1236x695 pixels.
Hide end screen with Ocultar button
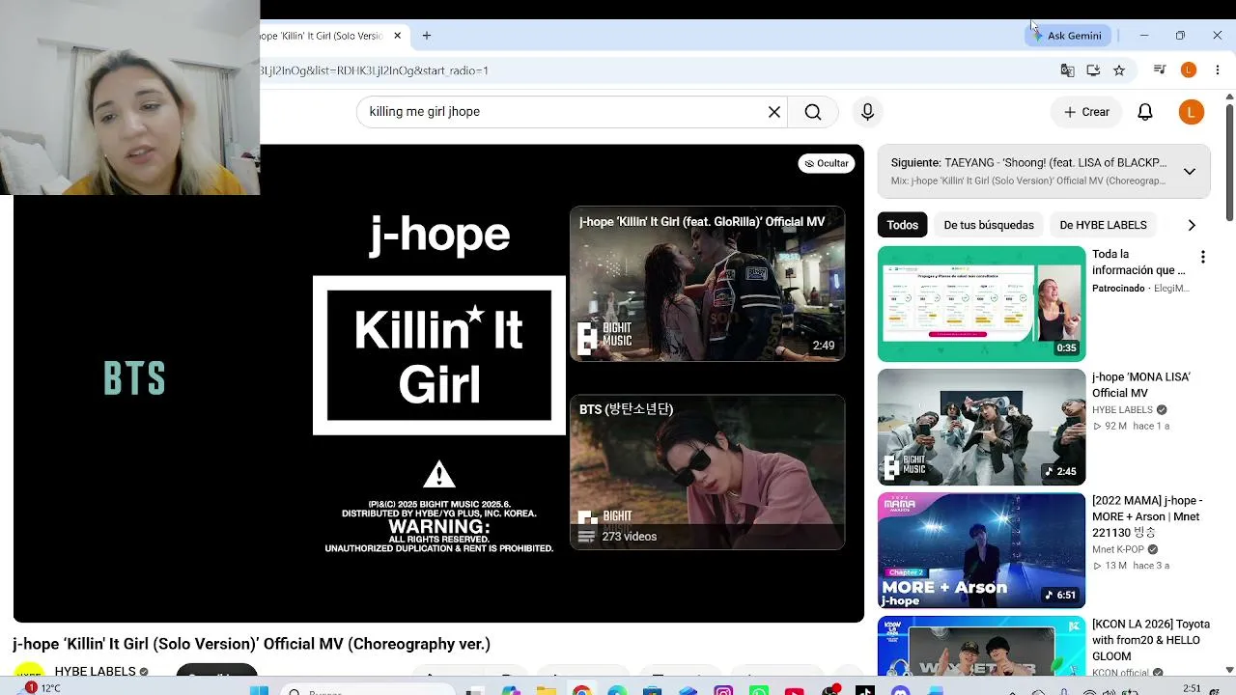[827, 163]
